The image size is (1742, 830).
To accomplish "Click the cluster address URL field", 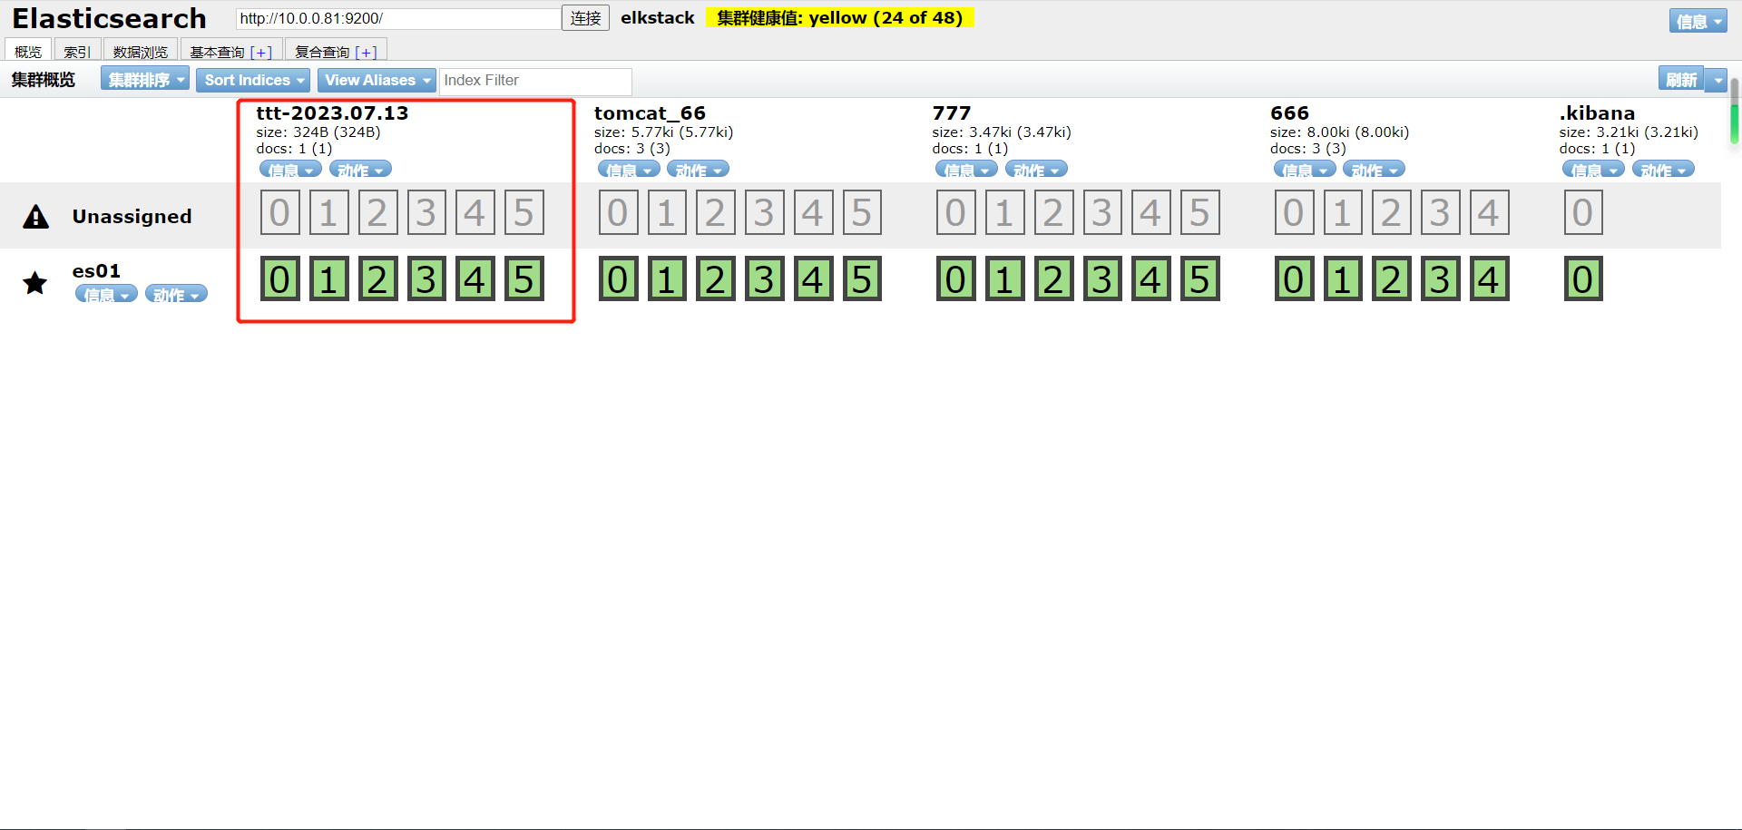I will pyautogui.click(x=397, y=18).
